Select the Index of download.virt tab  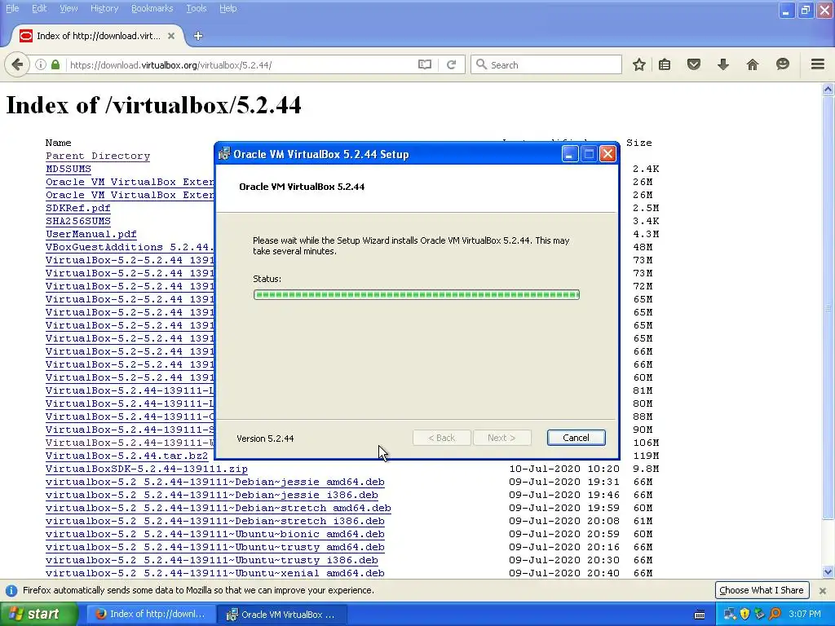(98, 36)
